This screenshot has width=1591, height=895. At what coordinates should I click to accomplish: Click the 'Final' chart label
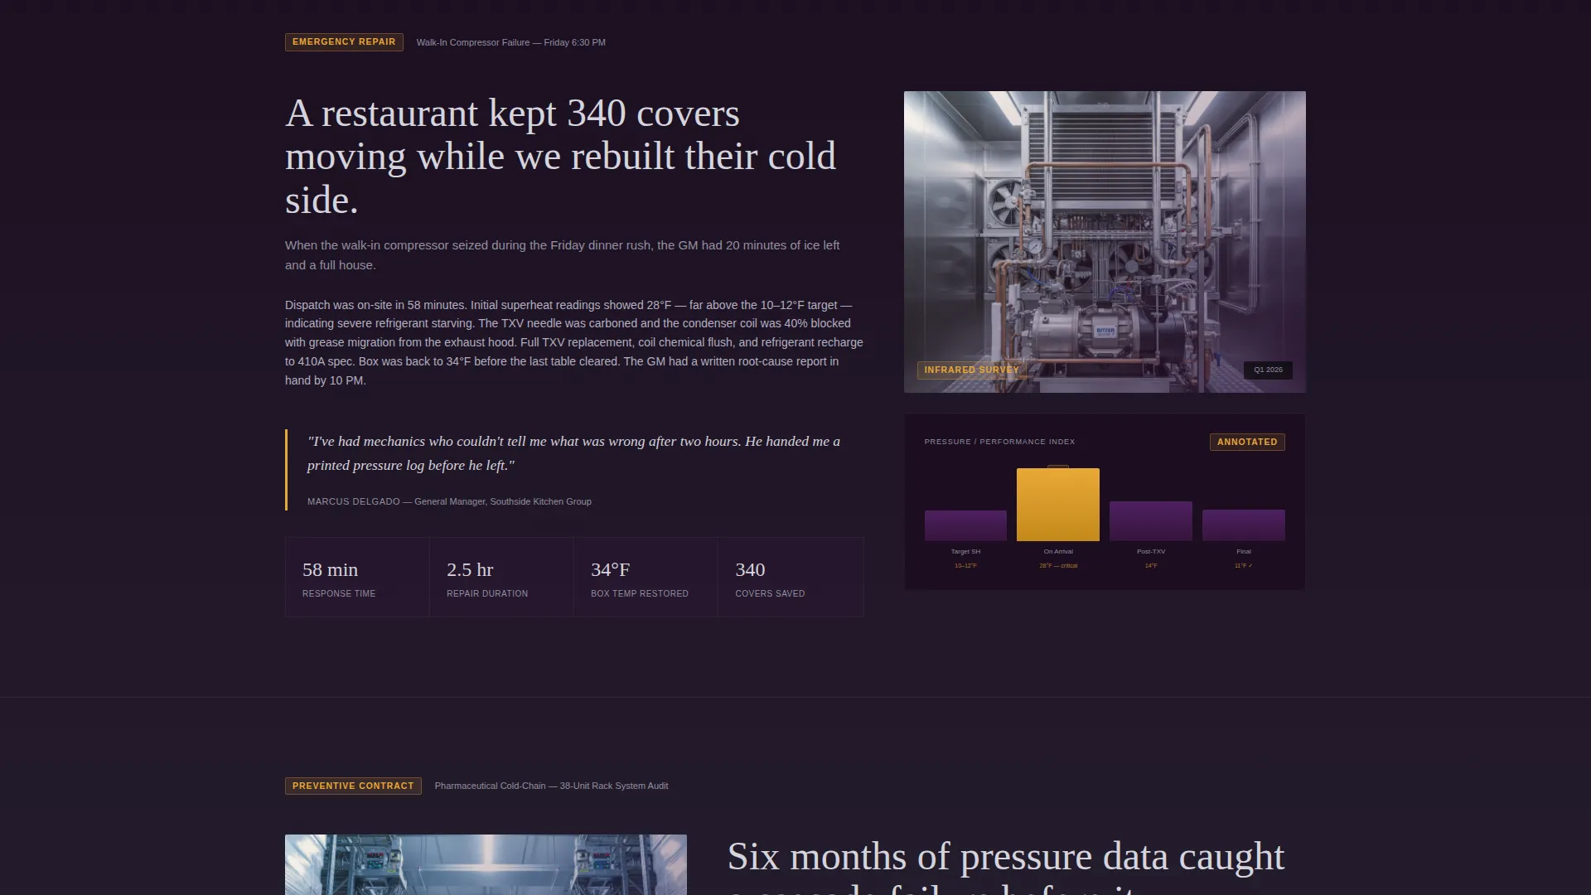point(1244,551)
